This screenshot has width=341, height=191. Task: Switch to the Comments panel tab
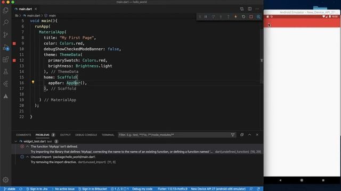tap(23, 135)
